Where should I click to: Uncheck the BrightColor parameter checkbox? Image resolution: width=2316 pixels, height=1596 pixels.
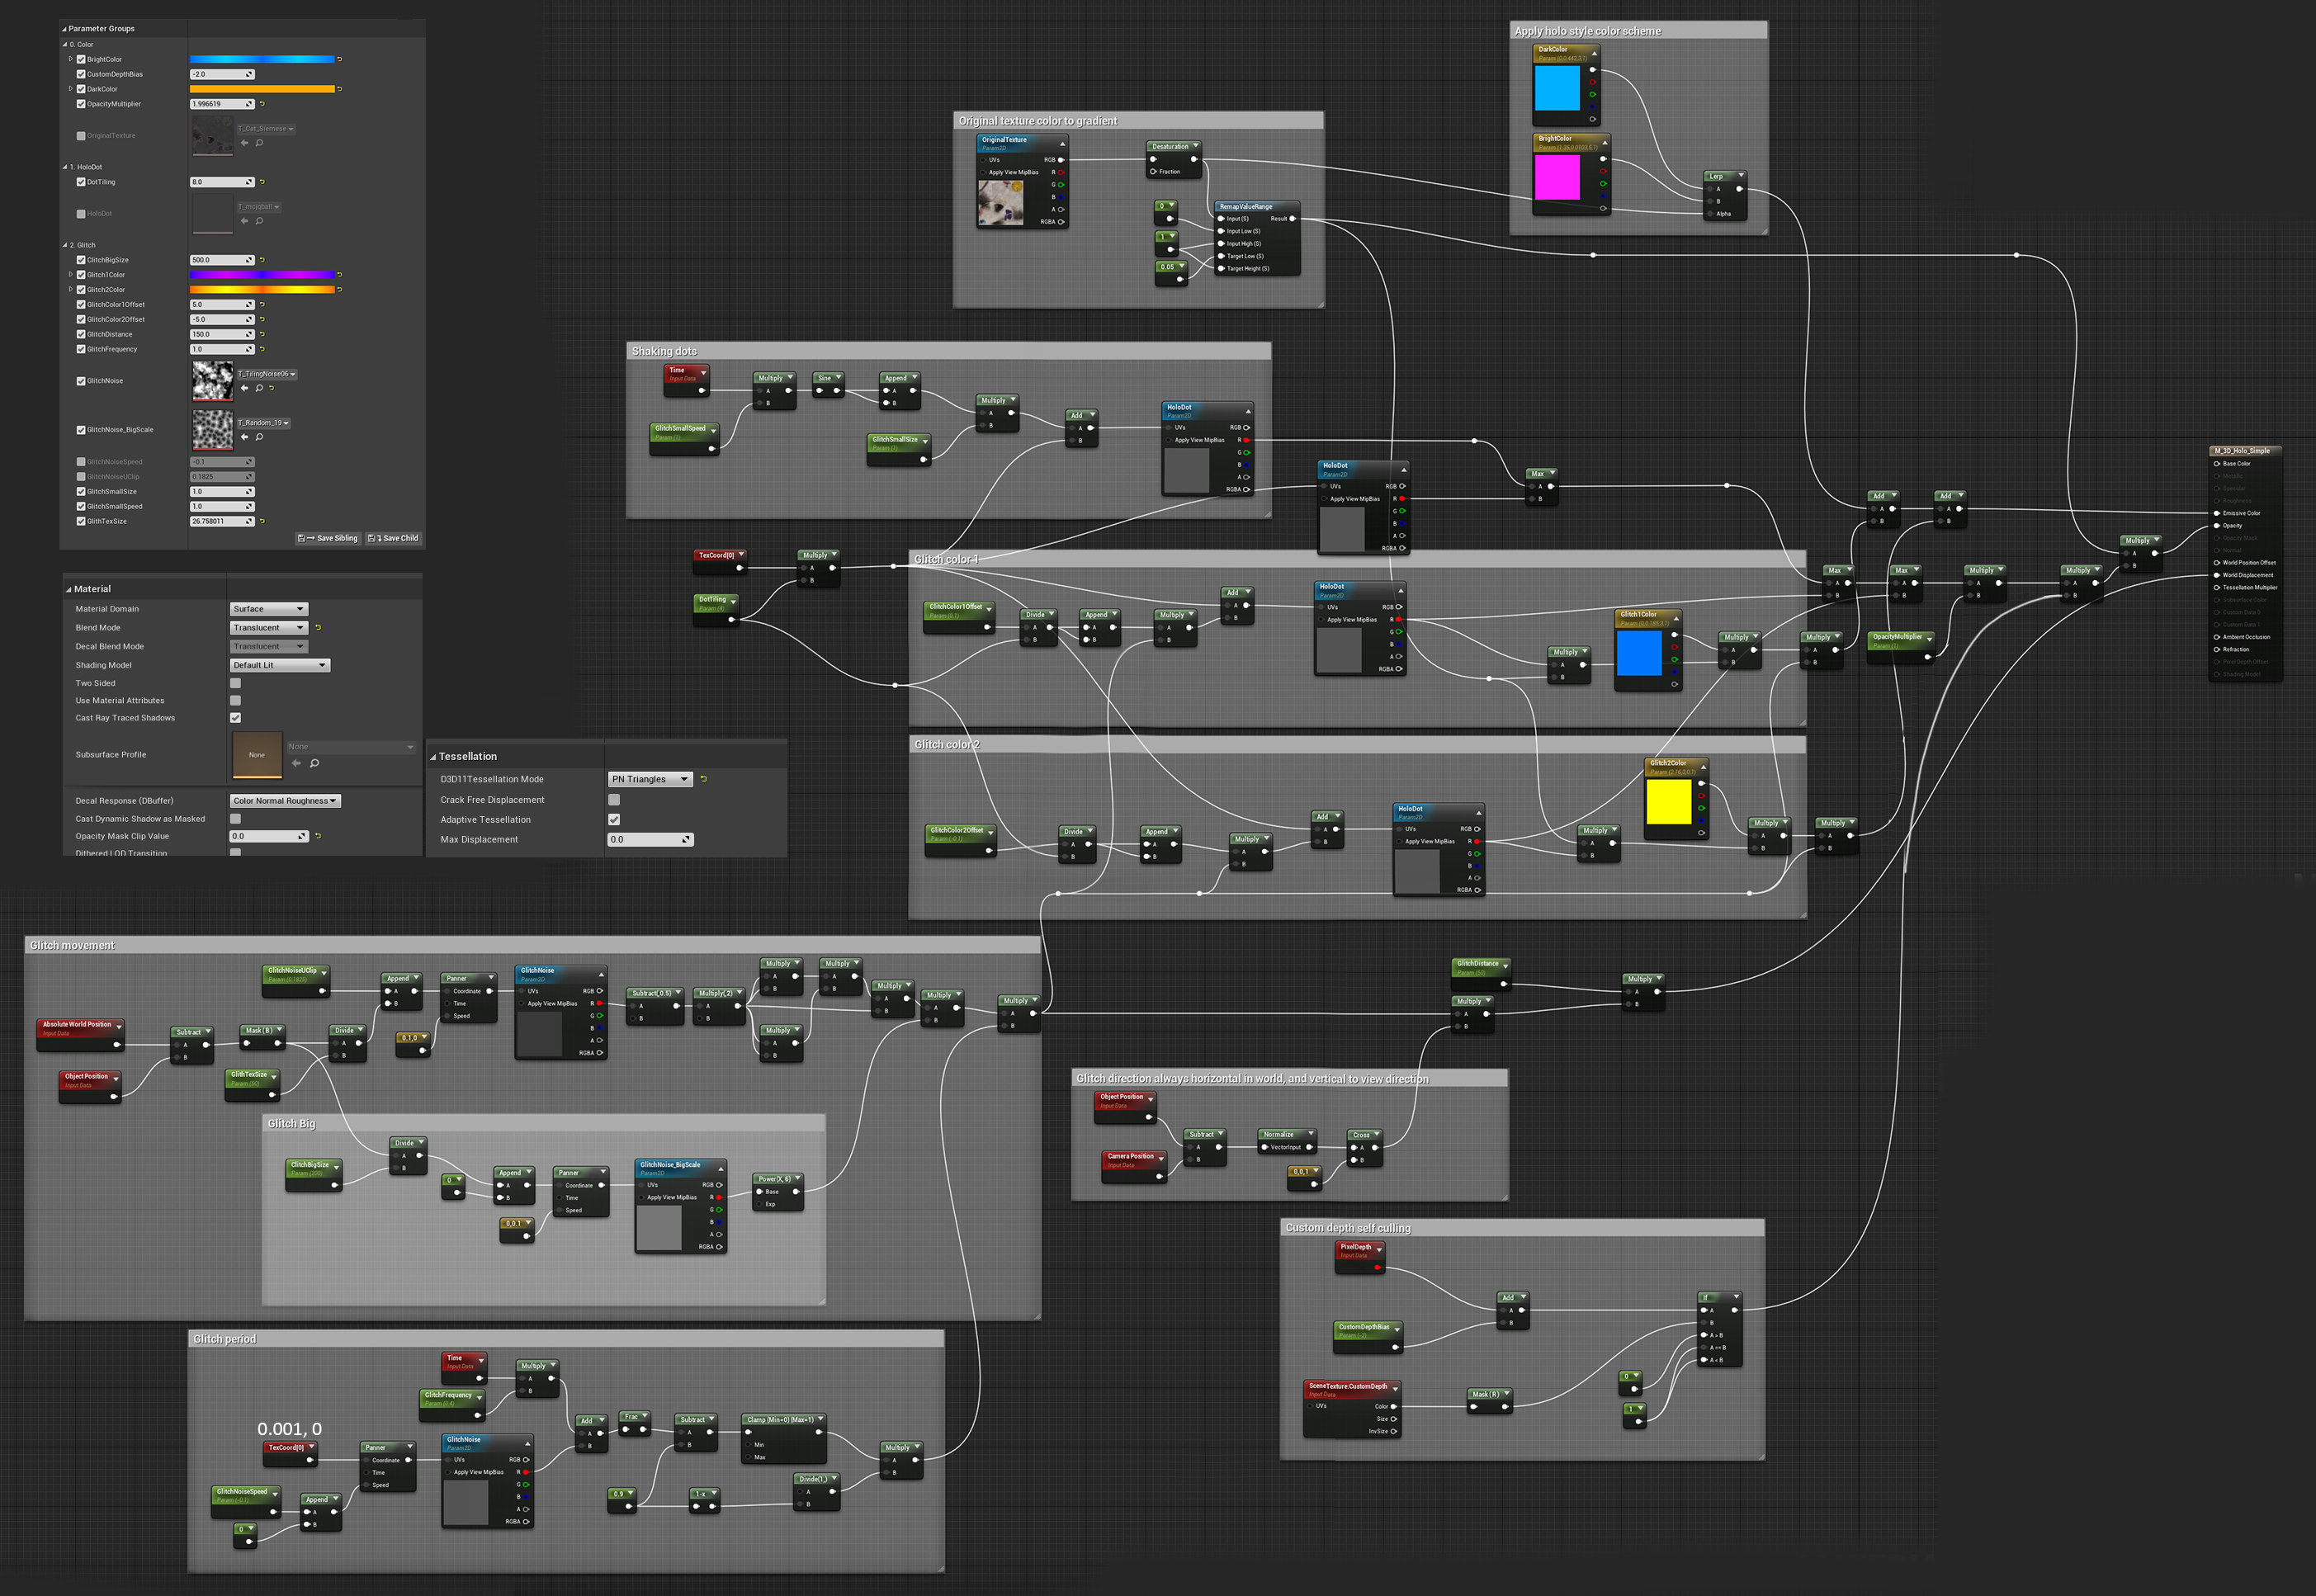pyautogui.click(x=81, y=59)
